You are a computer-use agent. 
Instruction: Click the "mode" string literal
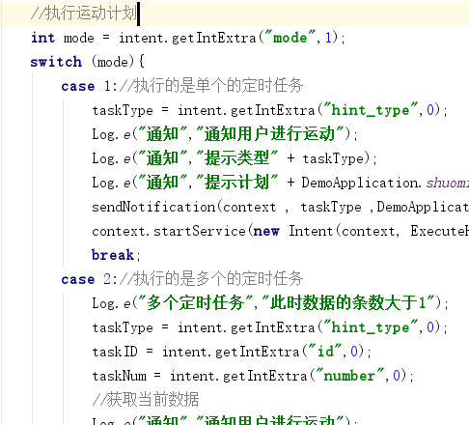pyautogui.click(x=290, y=38)
